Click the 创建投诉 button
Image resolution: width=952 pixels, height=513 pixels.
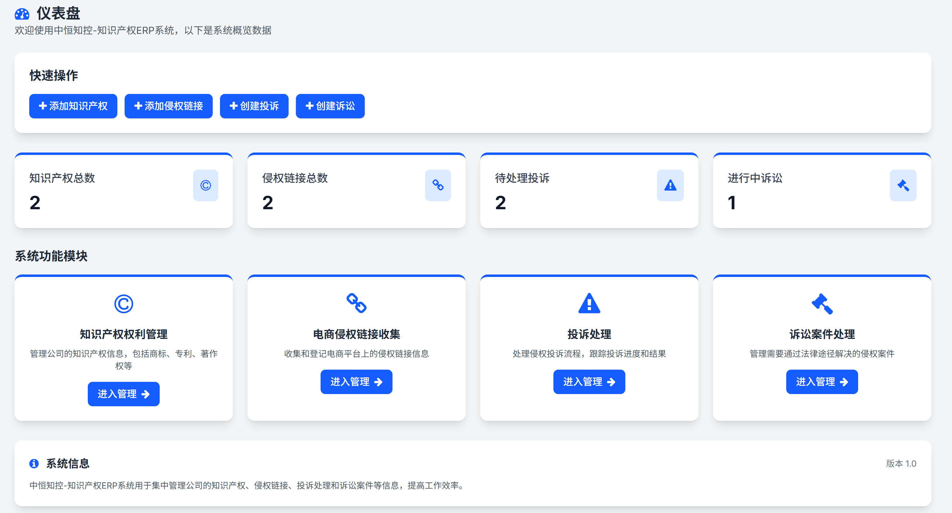254,106
